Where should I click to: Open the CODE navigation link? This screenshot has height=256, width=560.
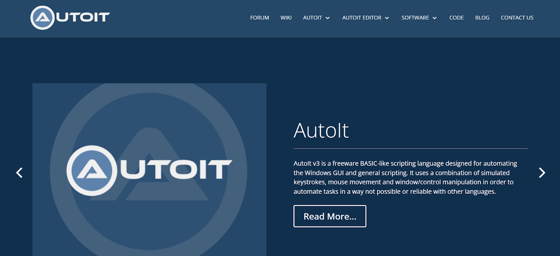click(456, 17)
